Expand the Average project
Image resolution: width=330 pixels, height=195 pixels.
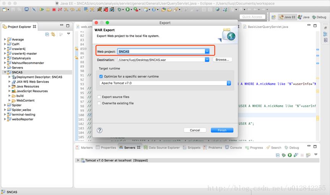(5, 39)
